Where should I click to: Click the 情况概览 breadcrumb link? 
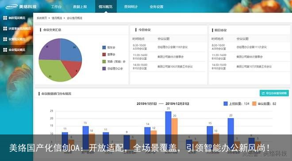[x=57, y=18]
